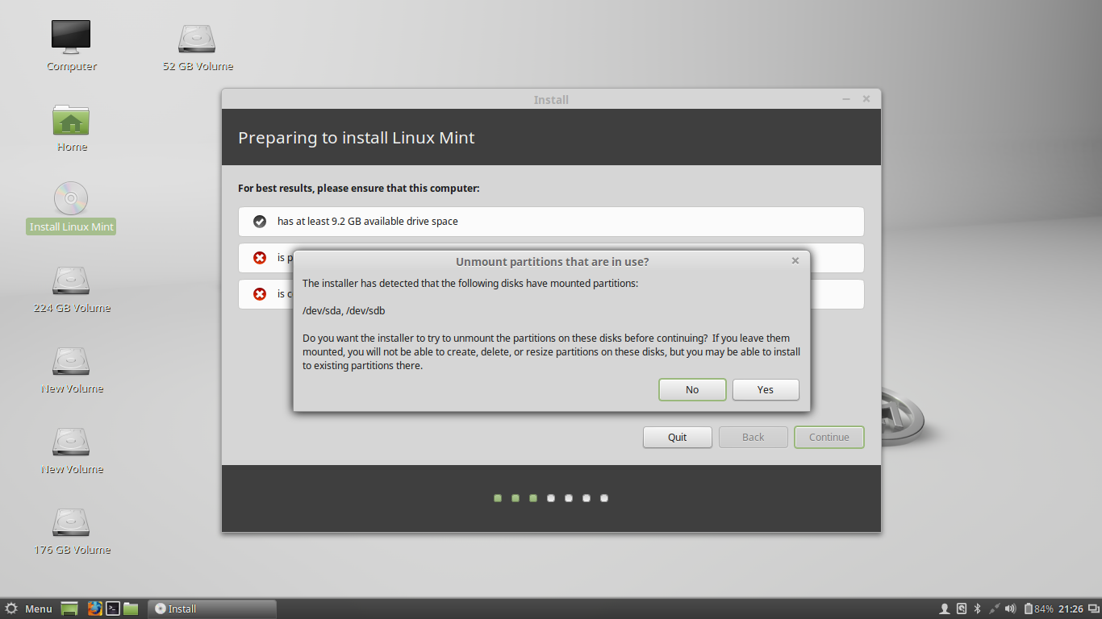Click the Bluetooth tray icon
This screenshot has height=619, width=1102.
[977, 609]
